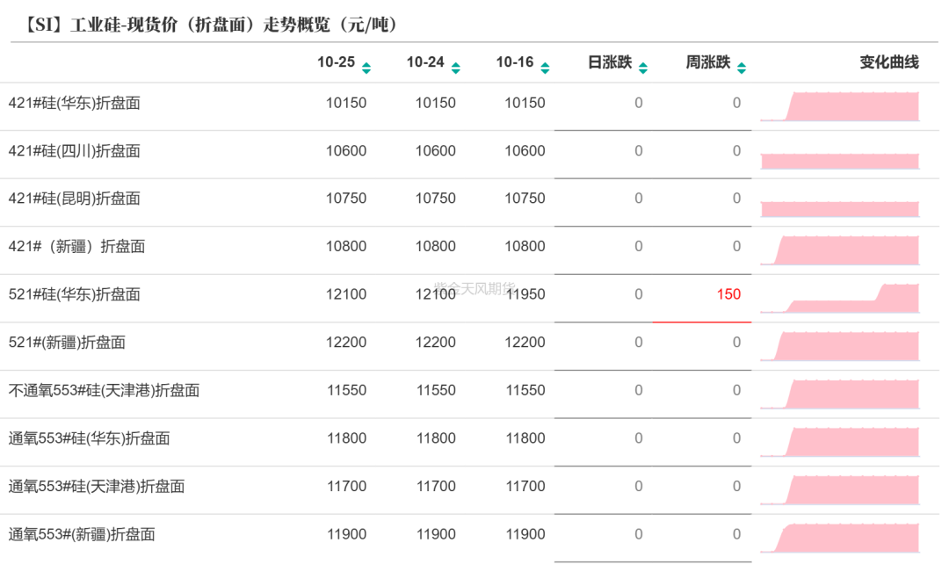
Task: Select the header row of the table
Action: [x=474, y=62]
